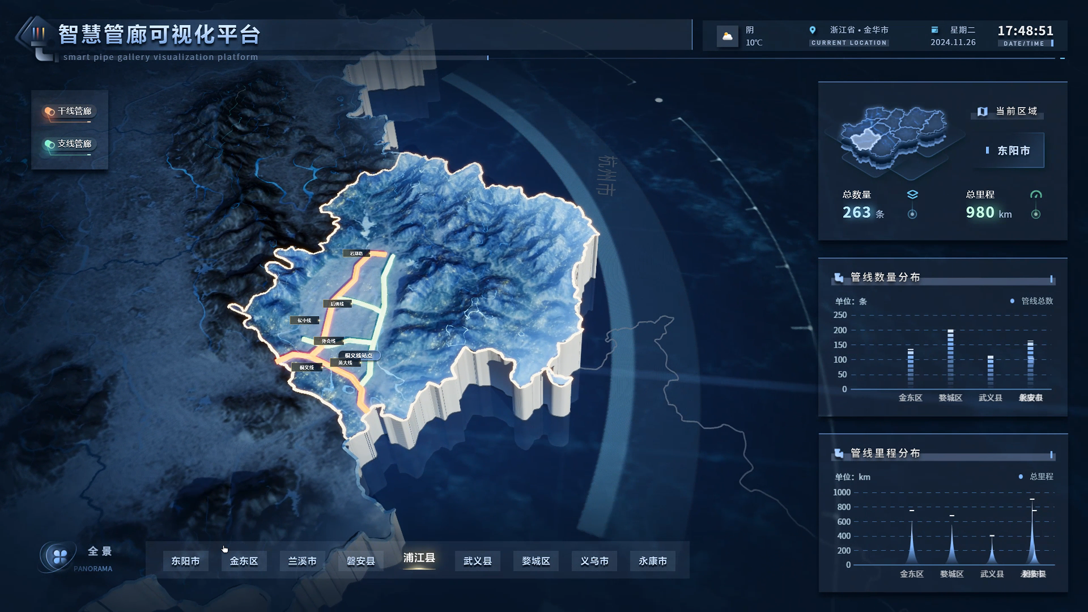1088x612 pixels.
Task: Click the target dot icon beside 263 条
Action: [912, 214]
